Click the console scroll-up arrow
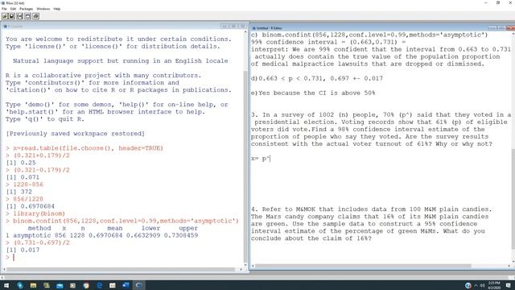The height and width of the screenshot is (290, 515). (x=245, y=32)
